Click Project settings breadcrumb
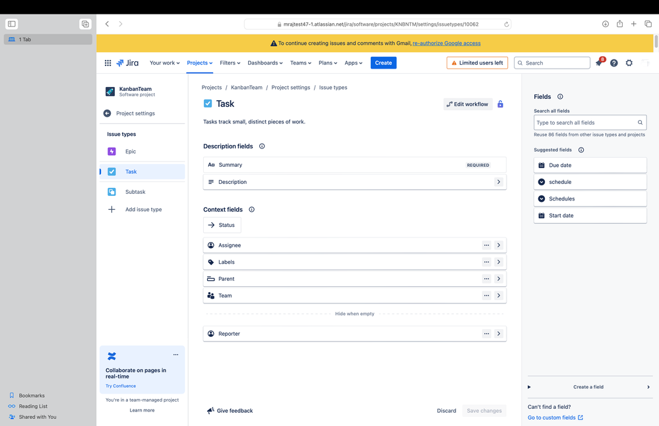 coord(290,88)
